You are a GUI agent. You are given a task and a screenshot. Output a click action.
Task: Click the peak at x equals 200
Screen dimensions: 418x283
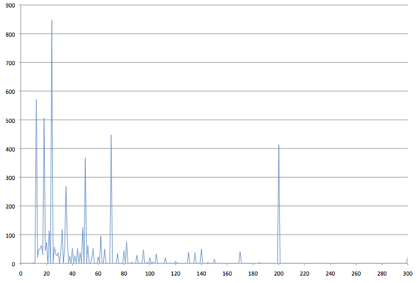point(279,145)
